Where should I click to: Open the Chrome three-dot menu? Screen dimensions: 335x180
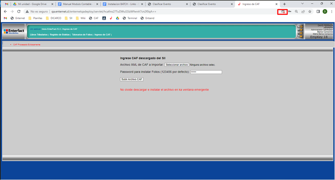[331, 12]
